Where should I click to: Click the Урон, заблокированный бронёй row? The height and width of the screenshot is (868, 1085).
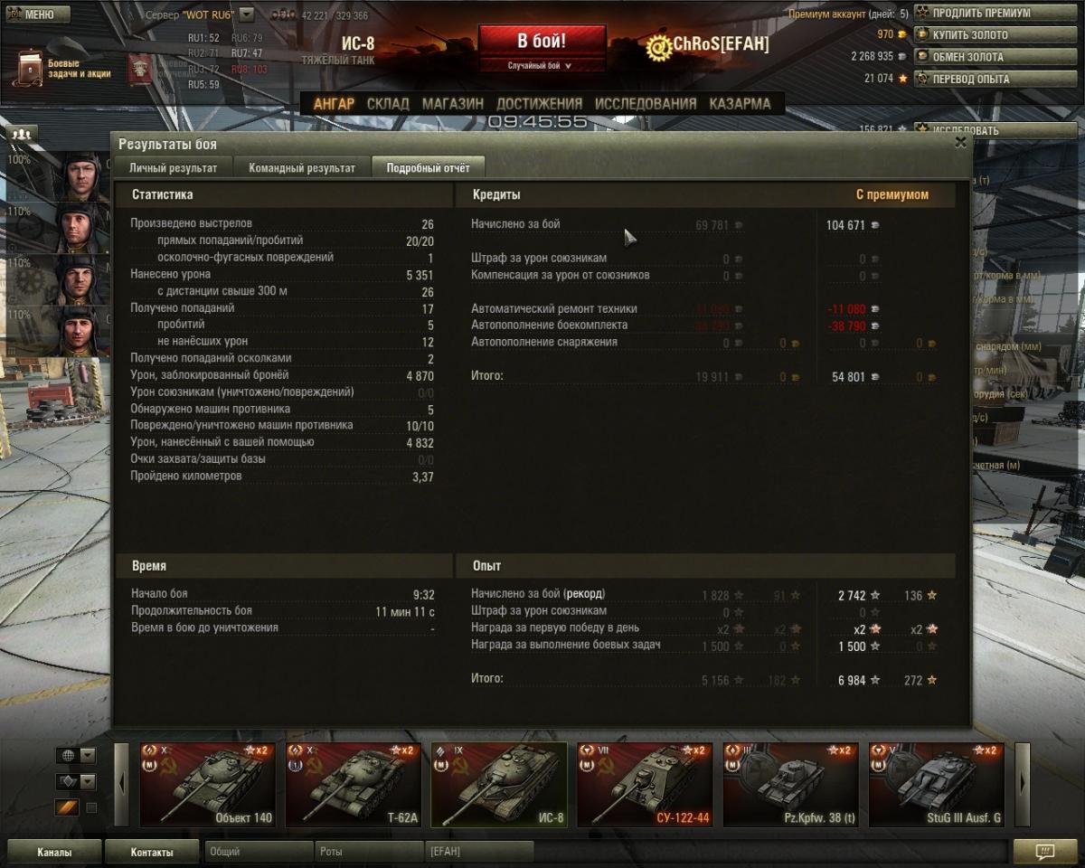tap(282, 375)
